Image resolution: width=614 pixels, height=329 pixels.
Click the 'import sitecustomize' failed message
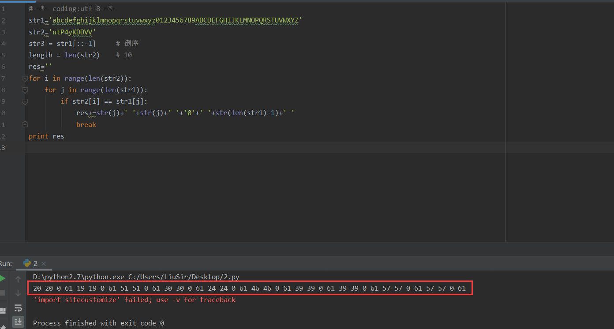tap(134, 300)
